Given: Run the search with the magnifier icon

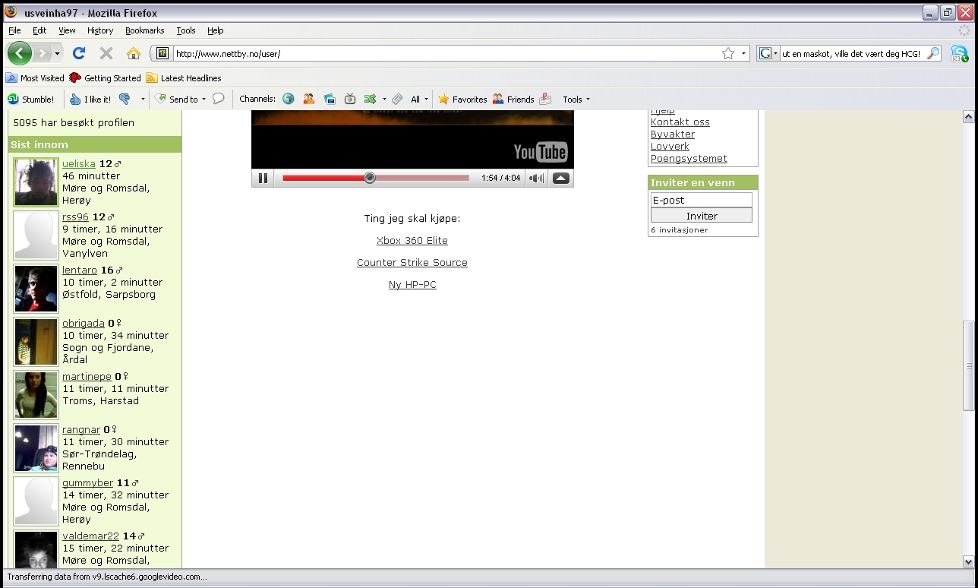Looking at the screenshot, I should pyautogui.click(x=933, y=53).
